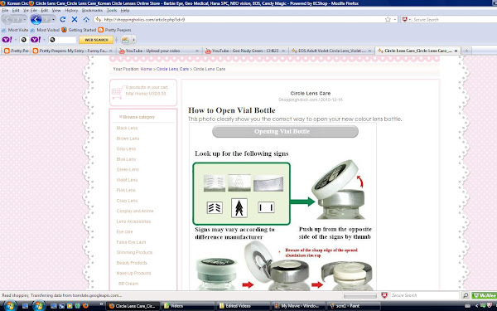
Task: Click the Opening Vial Bottle instruction image
Action: point(282,207)
